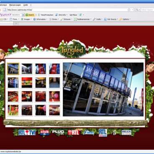
Task: Open the Outils menu in menu bar
Action: tap(26, 5)
